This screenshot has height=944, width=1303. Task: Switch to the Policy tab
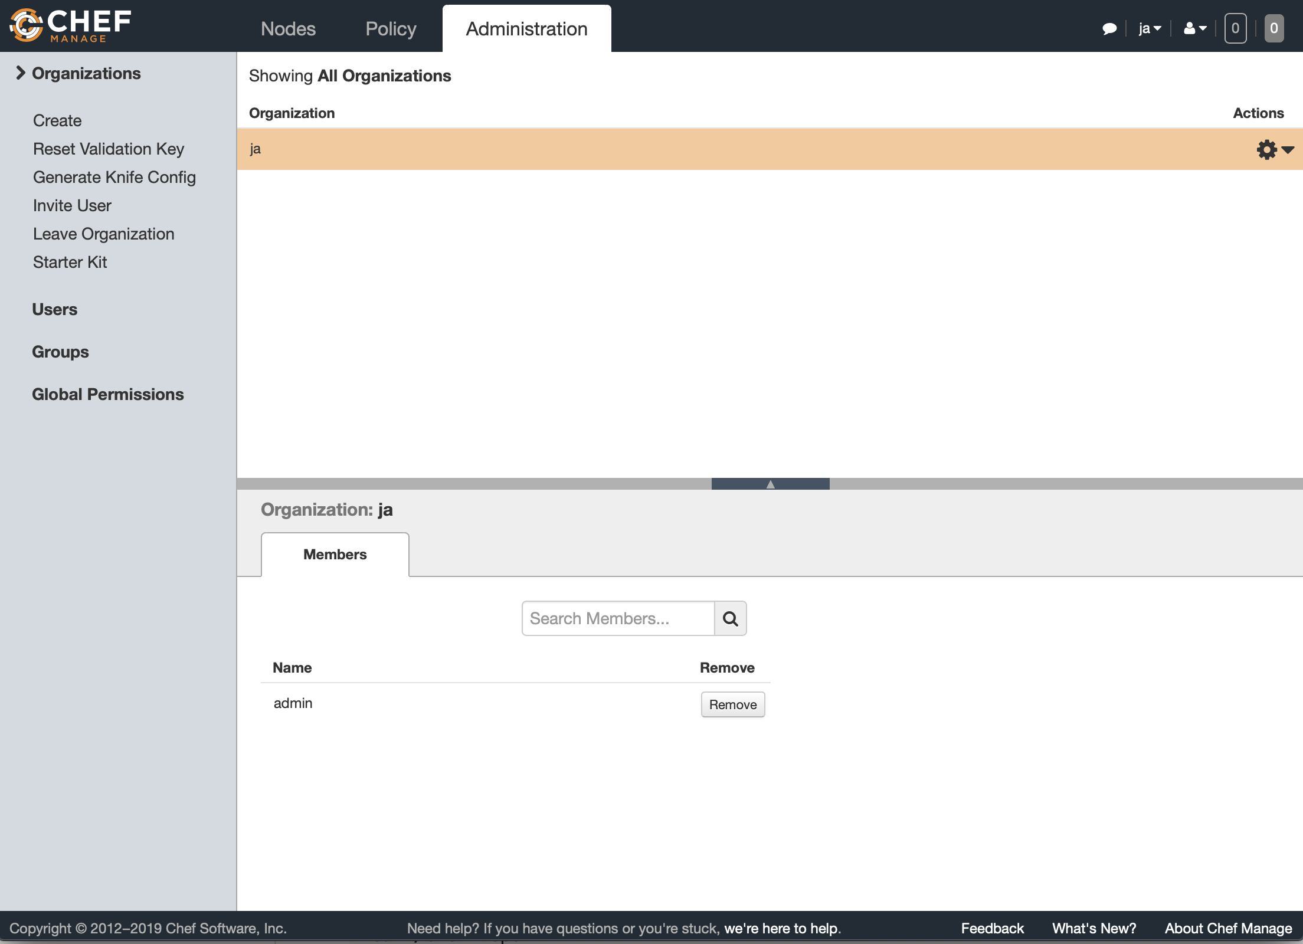391,29
